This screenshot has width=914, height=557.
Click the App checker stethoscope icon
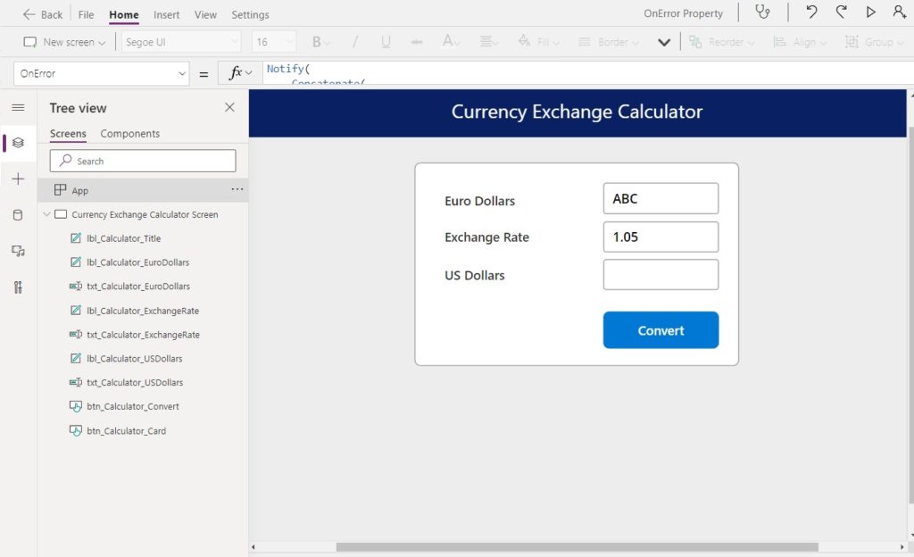[x=762, y=12]
